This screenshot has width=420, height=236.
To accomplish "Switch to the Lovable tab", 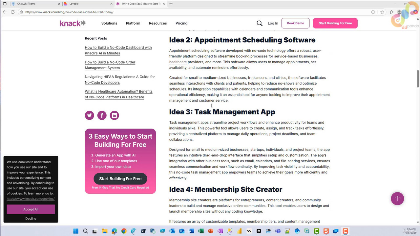I will tap(88, 4).
